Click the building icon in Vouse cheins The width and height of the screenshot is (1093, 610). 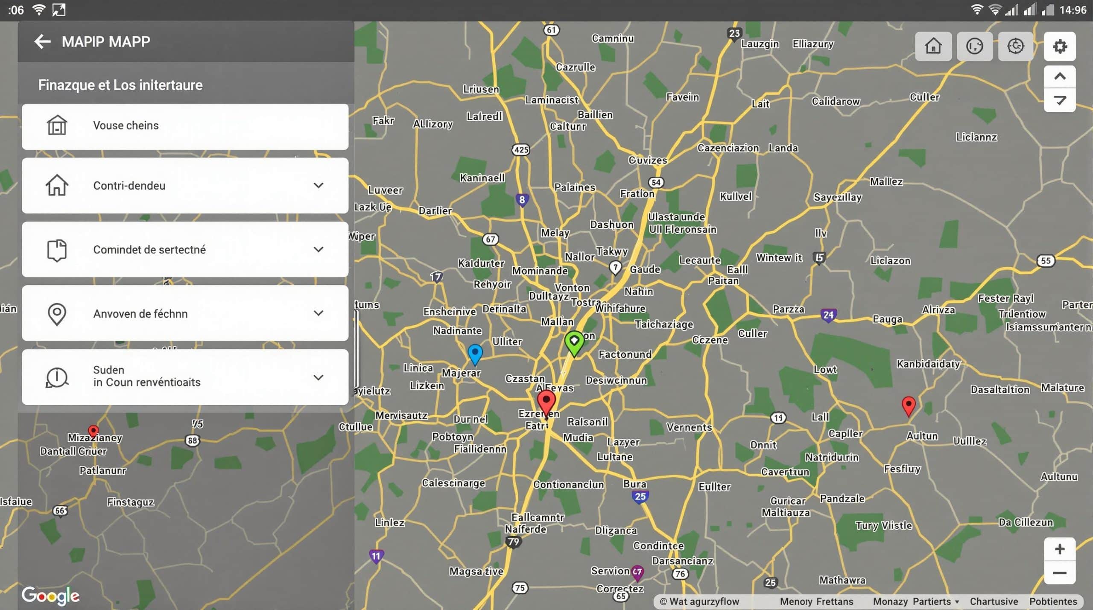tap(57, 126)
